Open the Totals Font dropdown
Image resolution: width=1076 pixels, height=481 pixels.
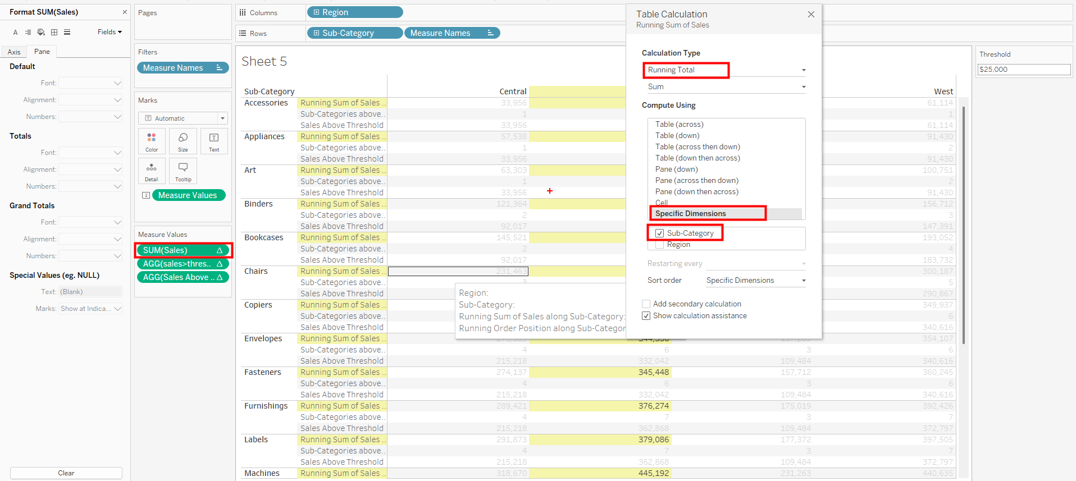pos(90,153)
